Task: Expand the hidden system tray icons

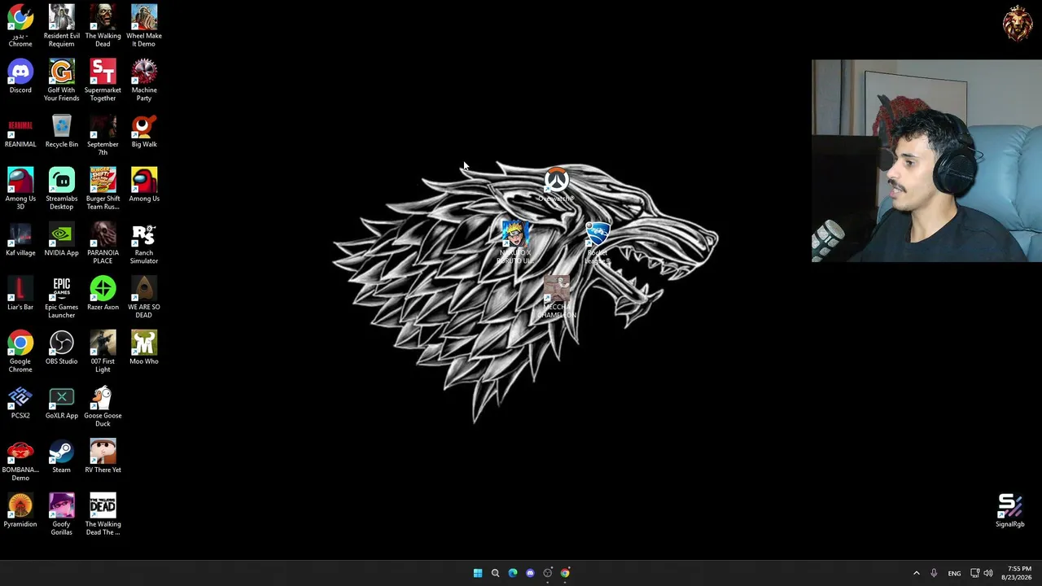Action: click(x=916, y=573)
